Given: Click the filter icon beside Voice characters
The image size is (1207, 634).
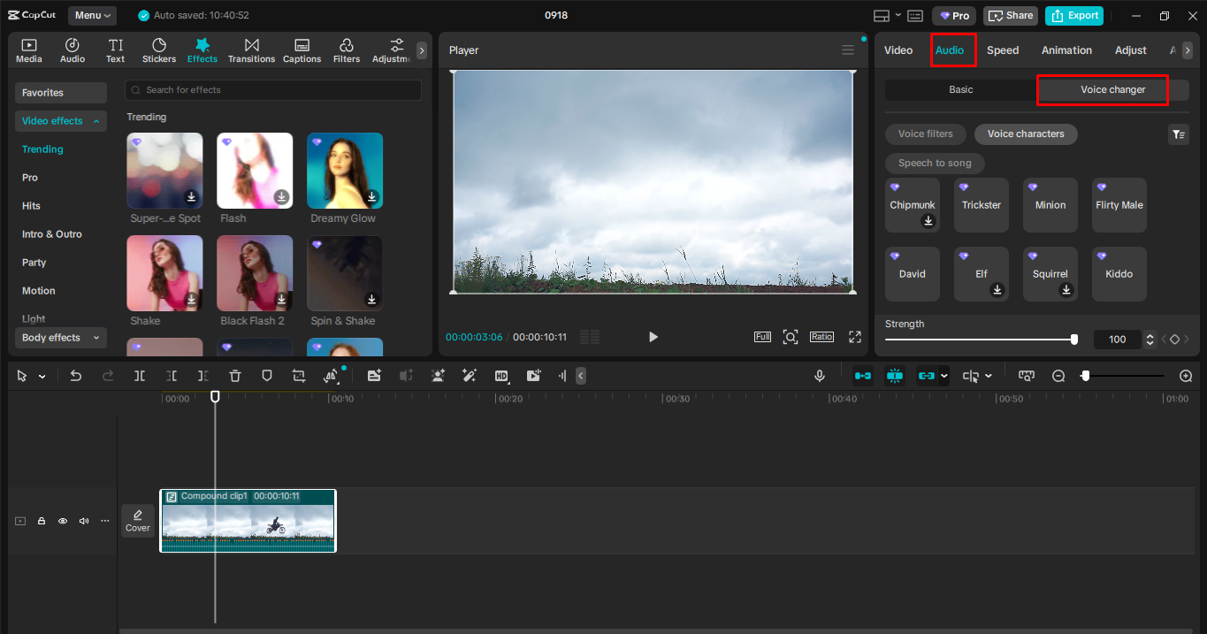Looking at the screenshot, I should pyautogui.click(x=1178, y=134).
